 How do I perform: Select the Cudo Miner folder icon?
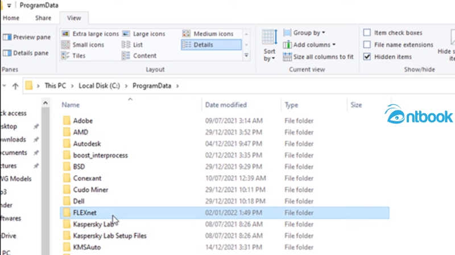67,190
